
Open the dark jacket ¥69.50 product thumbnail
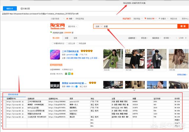[157, 59]
